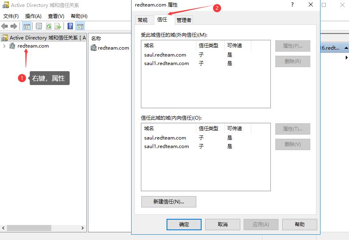Click the 应用(A) button

261,225
